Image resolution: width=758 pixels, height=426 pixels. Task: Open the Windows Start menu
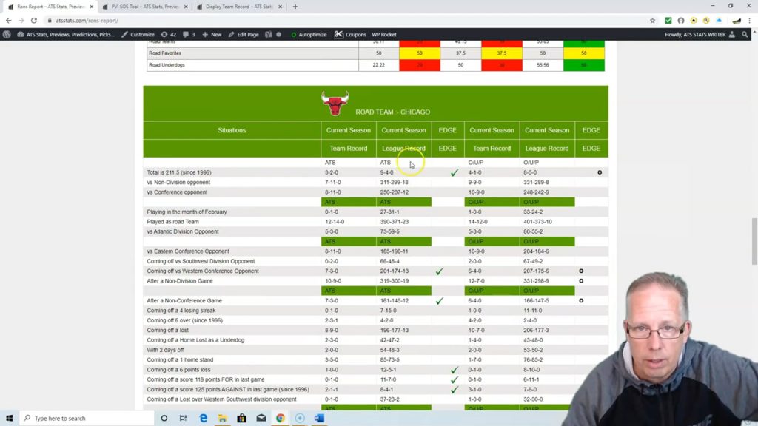pyautogui.click(x=9, y=418)
